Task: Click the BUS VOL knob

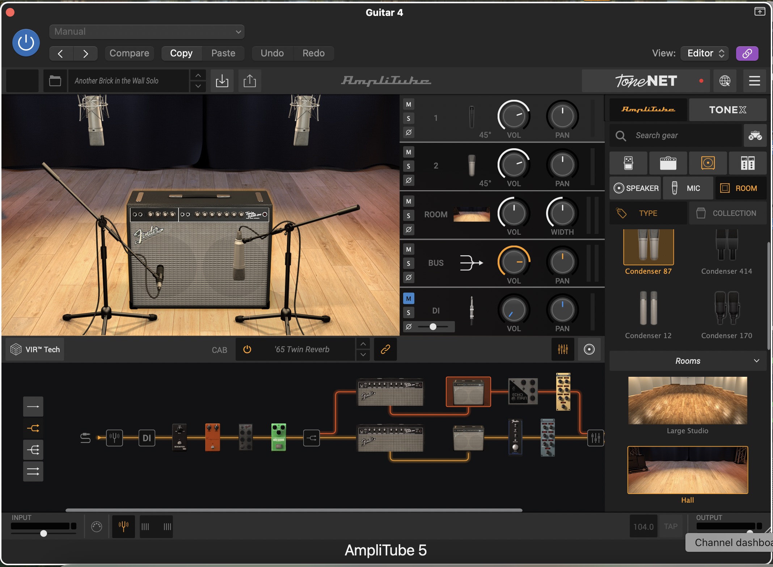Action: (514, 261)
